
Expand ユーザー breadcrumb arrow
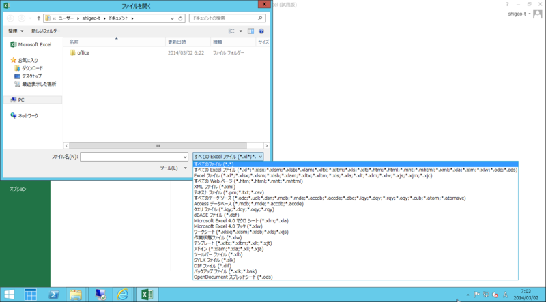[x=78, y=18]
